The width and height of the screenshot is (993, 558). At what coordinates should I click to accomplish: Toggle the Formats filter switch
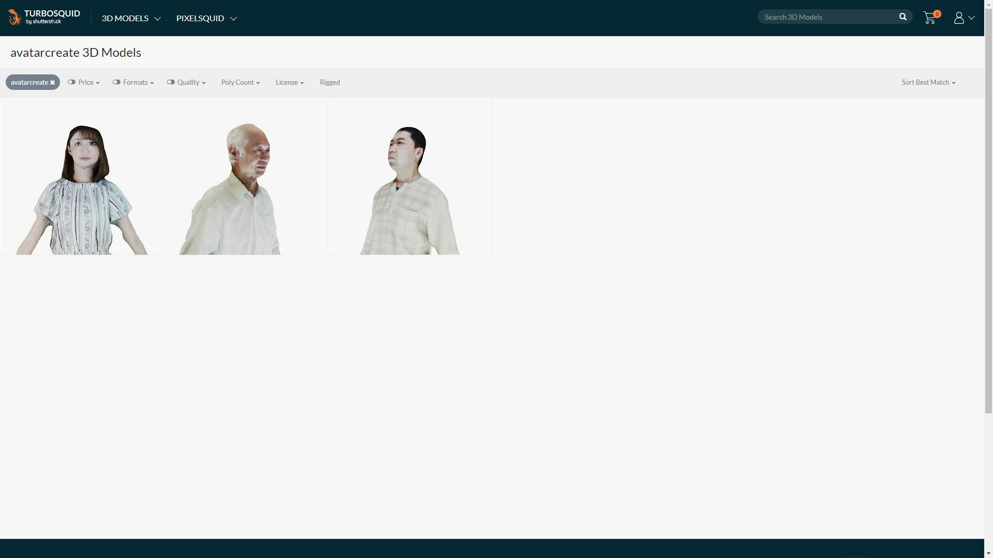116,82
